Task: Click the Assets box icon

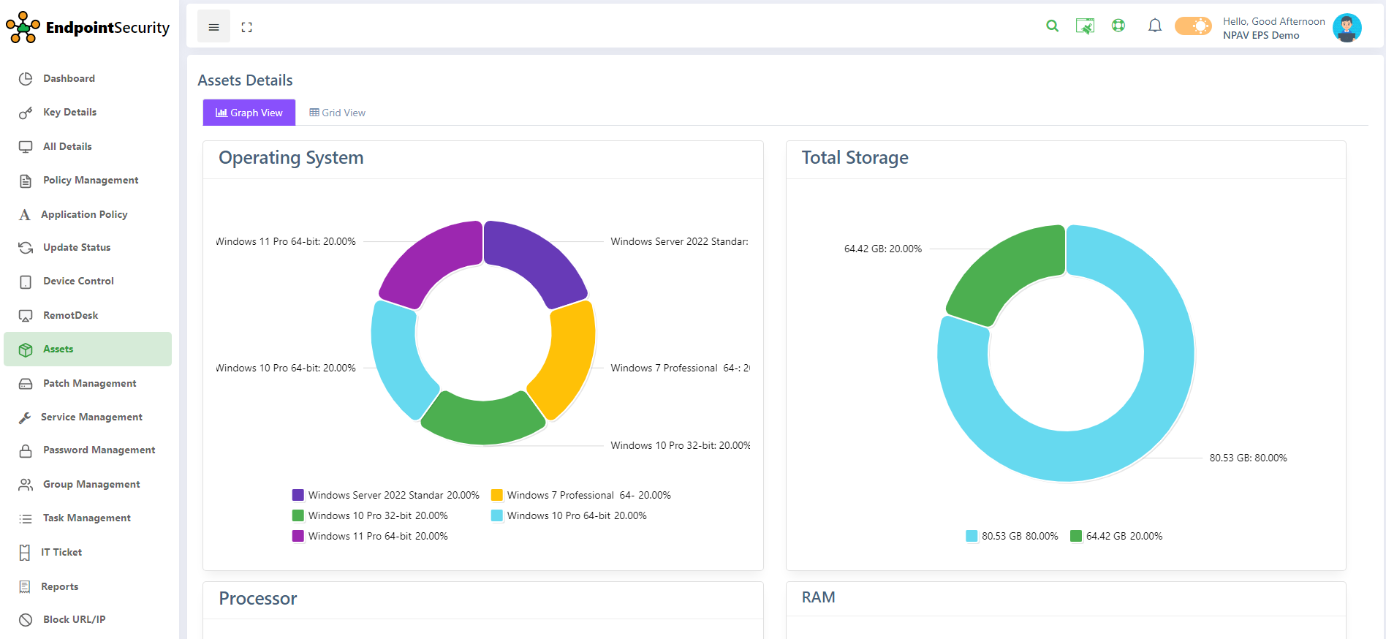Action: (x=26, y=349)
